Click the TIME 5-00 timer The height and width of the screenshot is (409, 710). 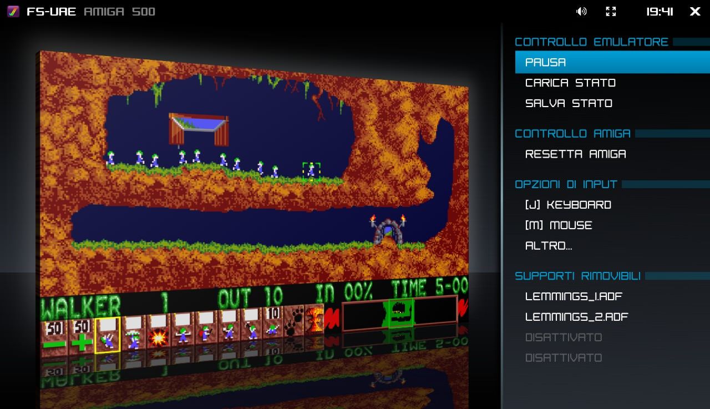(429, 288)
